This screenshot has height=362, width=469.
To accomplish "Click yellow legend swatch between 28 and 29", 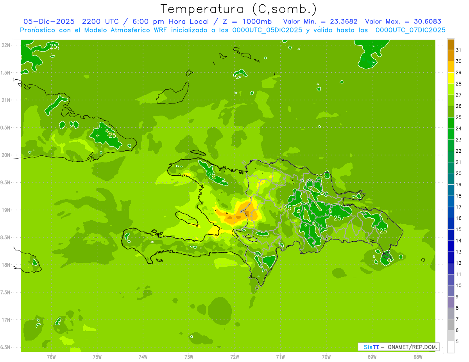I will (451, 78).
